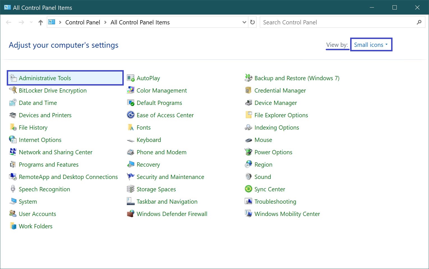
Task: Click the Color Management icon
Action: pyautogui.click(x=131, y=90)
